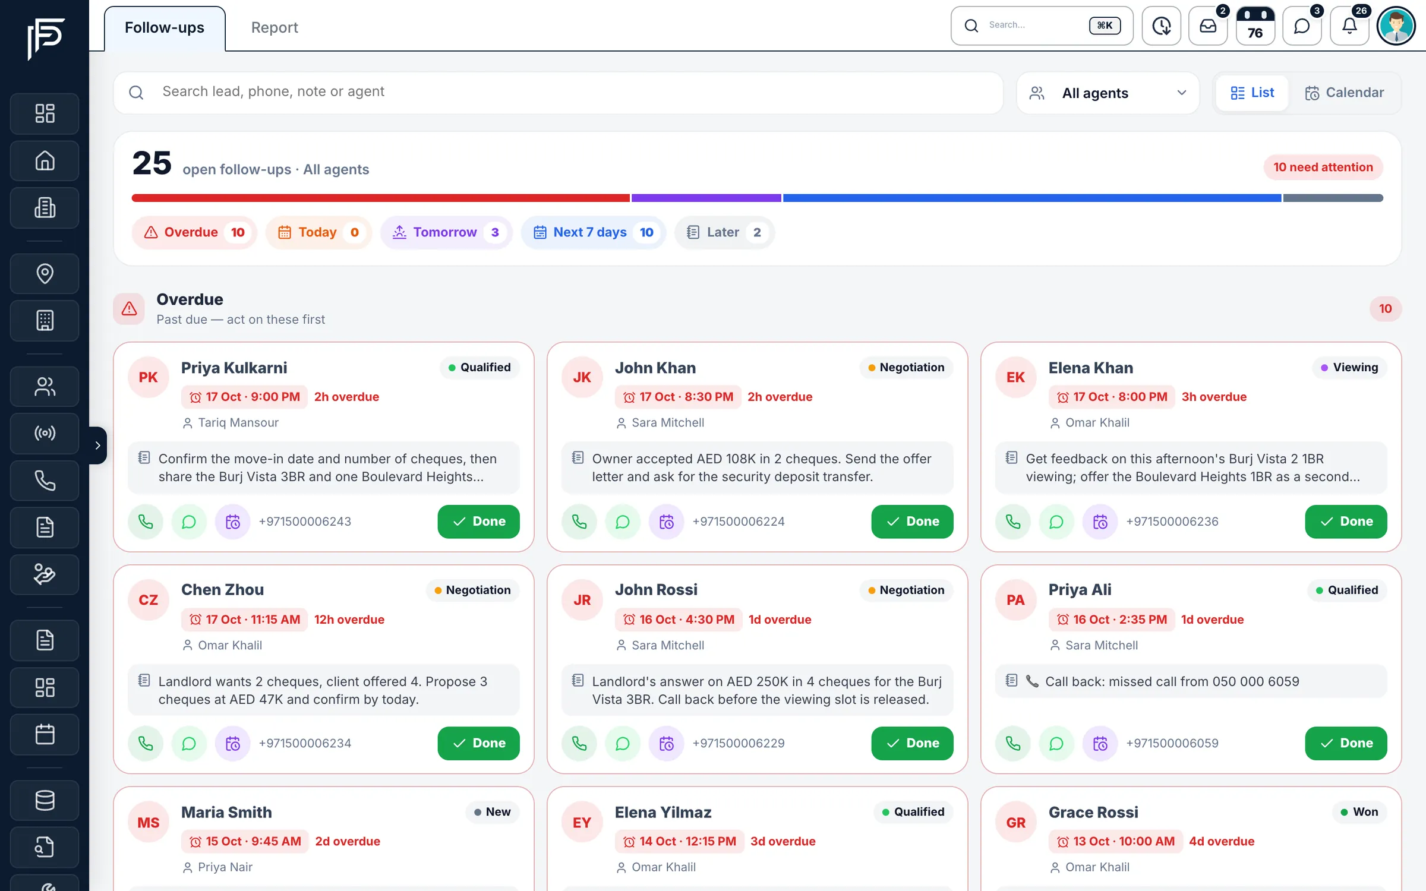This screenshot has height=891, width=1426.
Task: Filter by Overdue 10 chip
Action: point(194,232)
